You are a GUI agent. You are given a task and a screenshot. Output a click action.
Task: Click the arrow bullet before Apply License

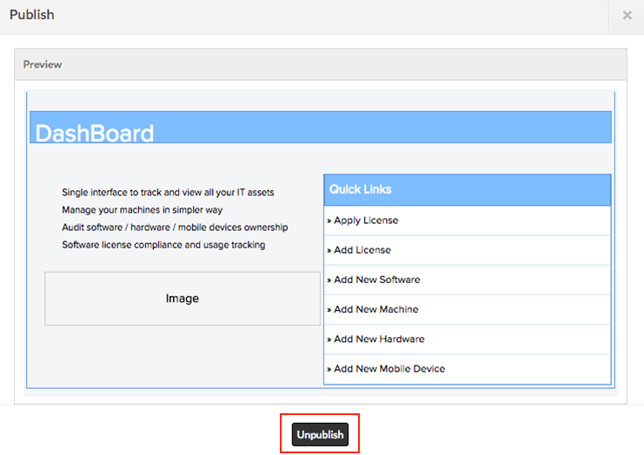click(x=329, y=221)
